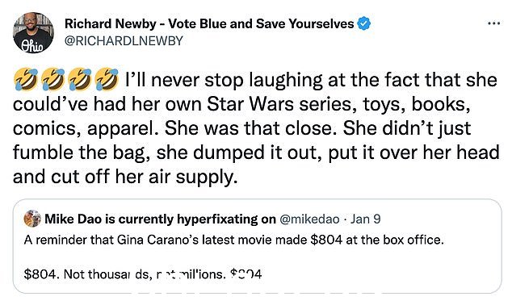This screenshot has height=305, width=512.
Task: Click the first laughing emoji
Action: [x=26, y=79]
